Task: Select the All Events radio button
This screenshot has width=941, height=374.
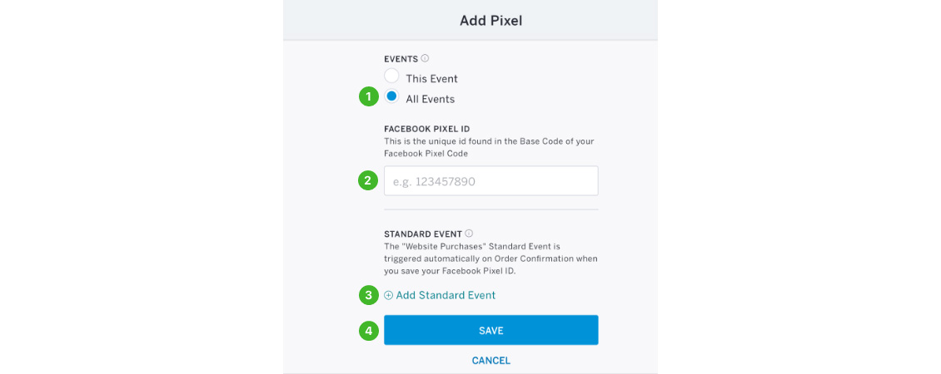Action: (392, 96)
